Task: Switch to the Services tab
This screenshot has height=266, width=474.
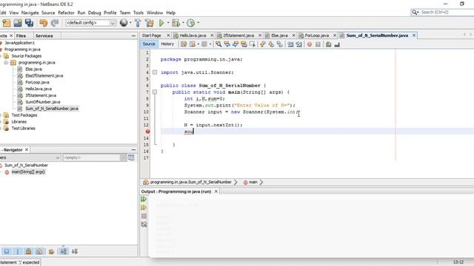Action: click(44, 35)
